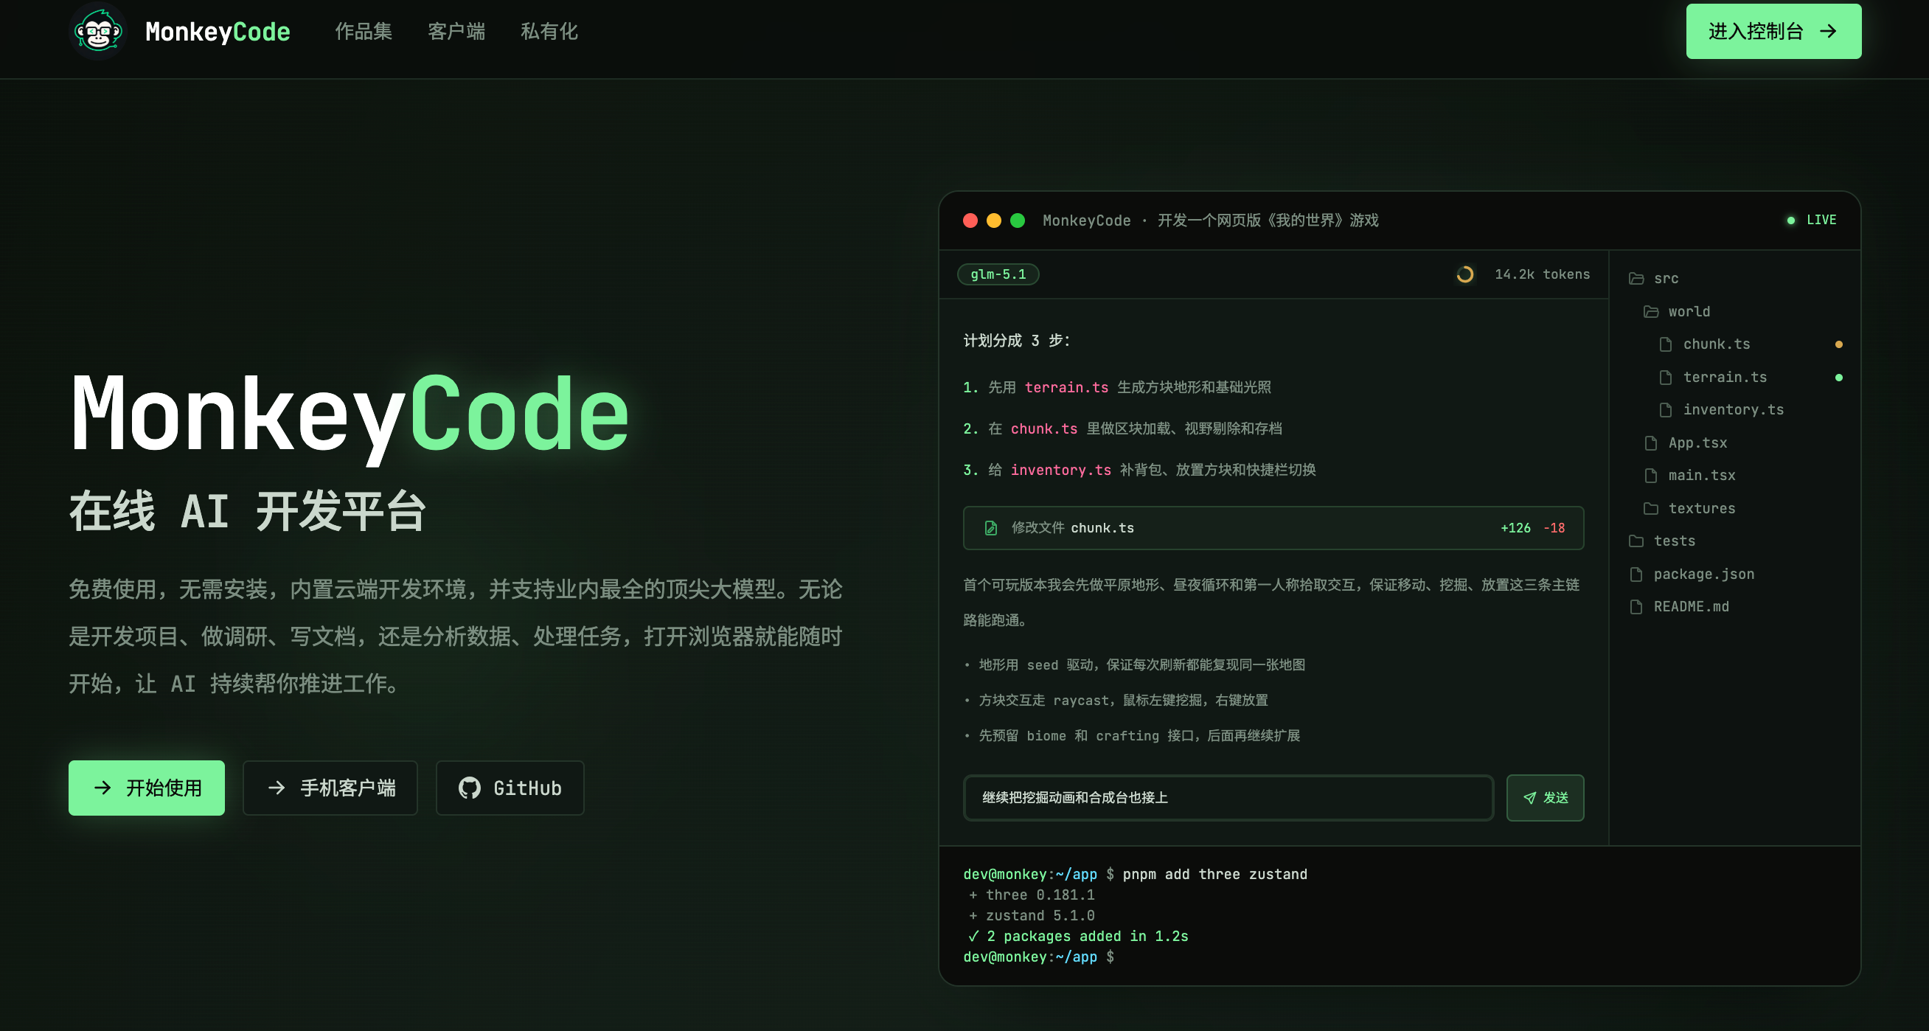Click the 14.2k tokens counter

coord(1542,275)
